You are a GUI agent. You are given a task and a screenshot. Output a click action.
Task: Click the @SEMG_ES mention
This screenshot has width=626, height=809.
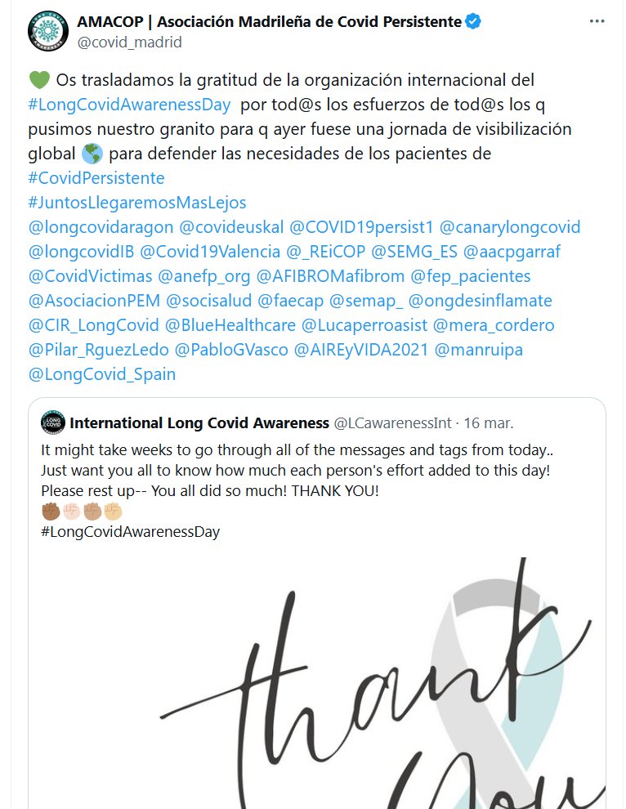(414, 252)
